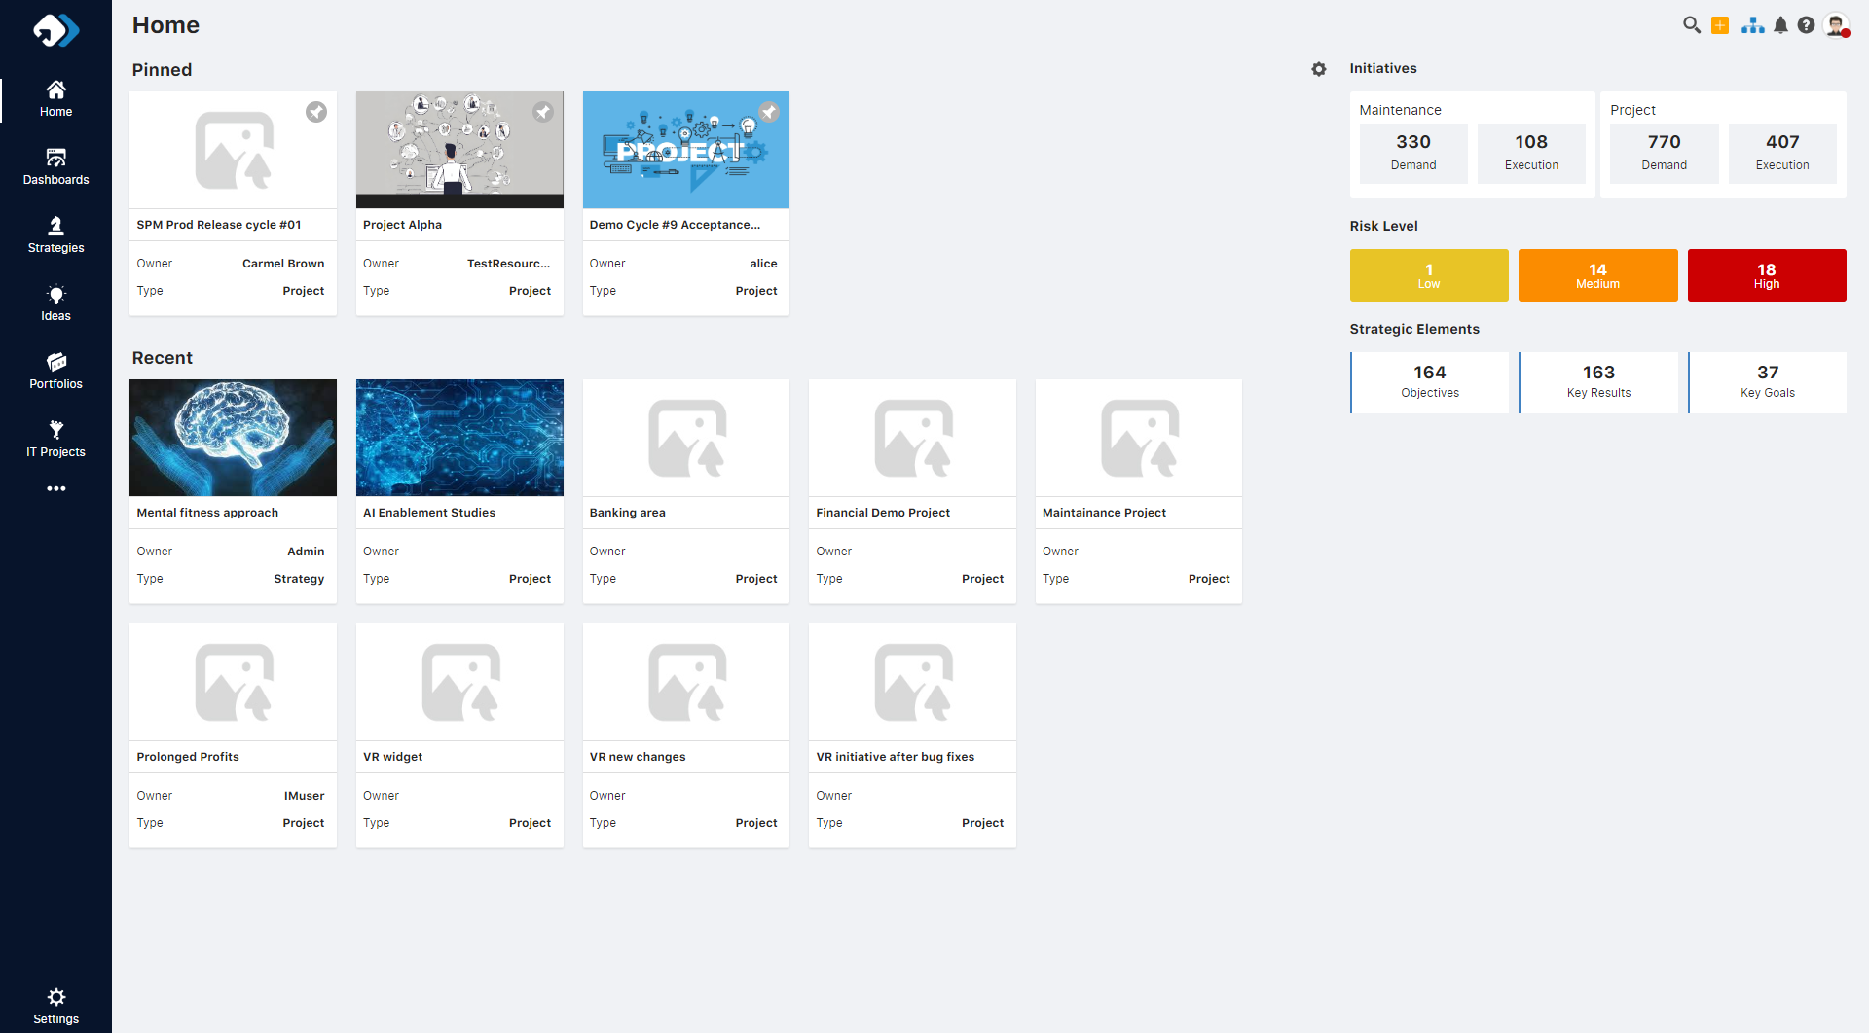Click the orange add-new plus icon
Image resolution: width=1869 pixels, height=1033 pixels.
pos(1720,25)
